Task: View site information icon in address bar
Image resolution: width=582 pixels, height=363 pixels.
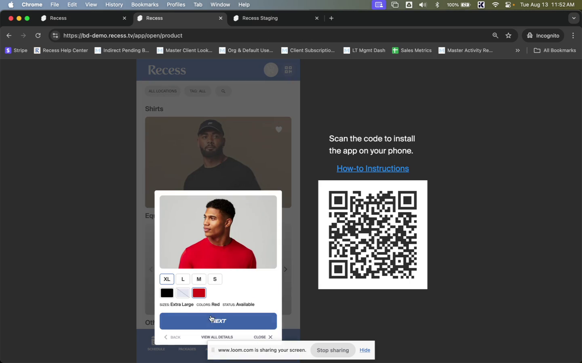Action: click(x=55, y=35)
